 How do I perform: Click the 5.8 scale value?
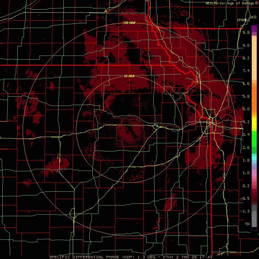[246, 96]
